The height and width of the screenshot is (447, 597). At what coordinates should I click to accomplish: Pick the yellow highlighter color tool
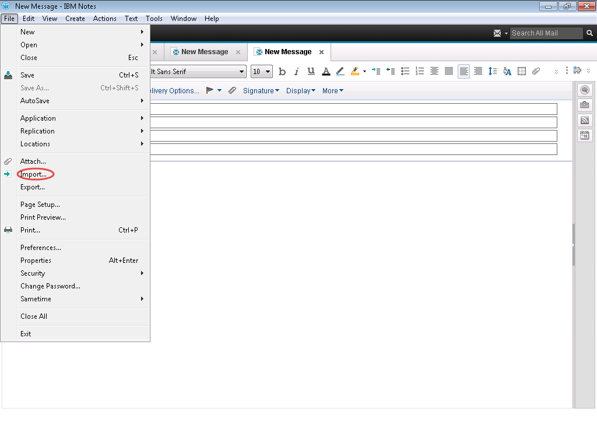355,72
